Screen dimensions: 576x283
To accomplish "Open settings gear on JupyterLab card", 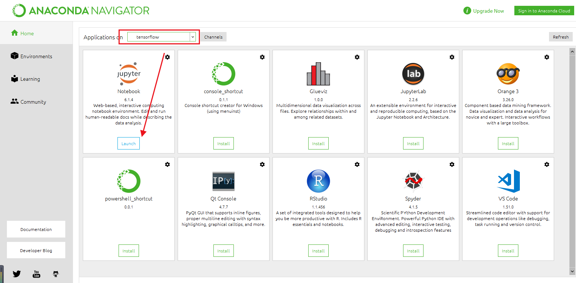I will pyautogui.click(x=452, y=57).
